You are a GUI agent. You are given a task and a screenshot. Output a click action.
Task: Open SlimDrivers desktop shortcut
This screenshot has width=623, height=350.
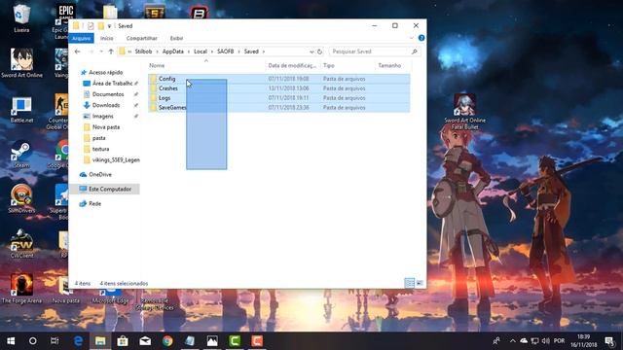pos(21,199)
